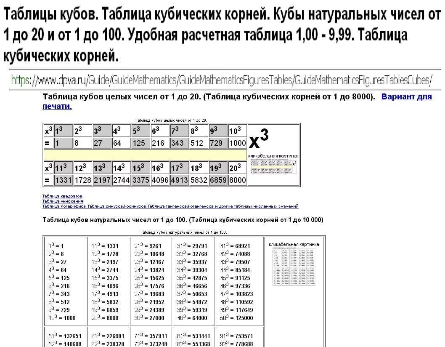Click the cell showing 1331
This screenshot has width=445, height=347.
[63, 180]
